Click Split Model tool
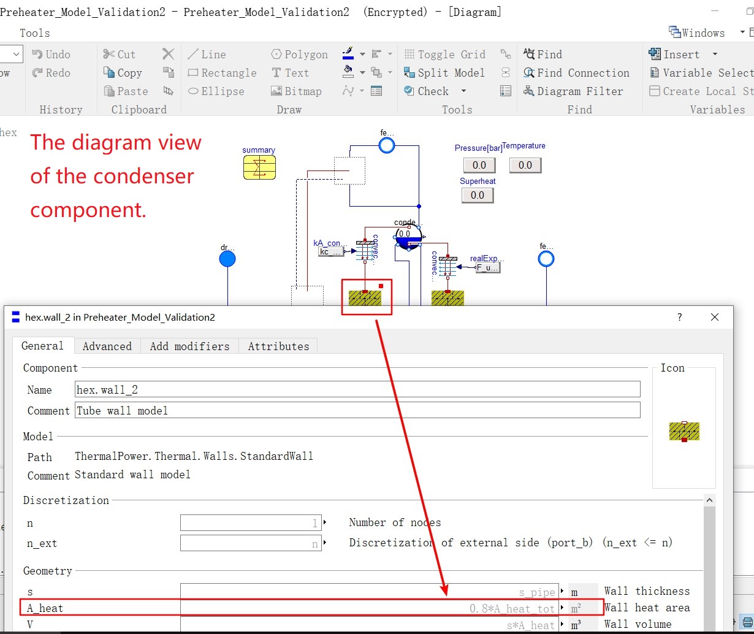Viewport: 754px width, 634px height. [444, 73]
